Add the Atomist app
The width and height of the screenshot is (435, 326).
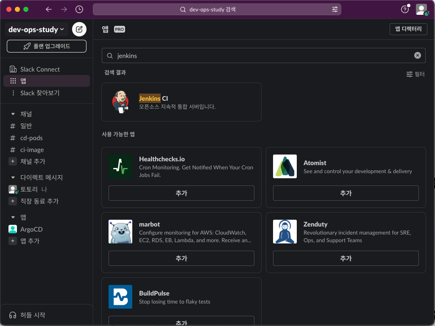(346, 193)
